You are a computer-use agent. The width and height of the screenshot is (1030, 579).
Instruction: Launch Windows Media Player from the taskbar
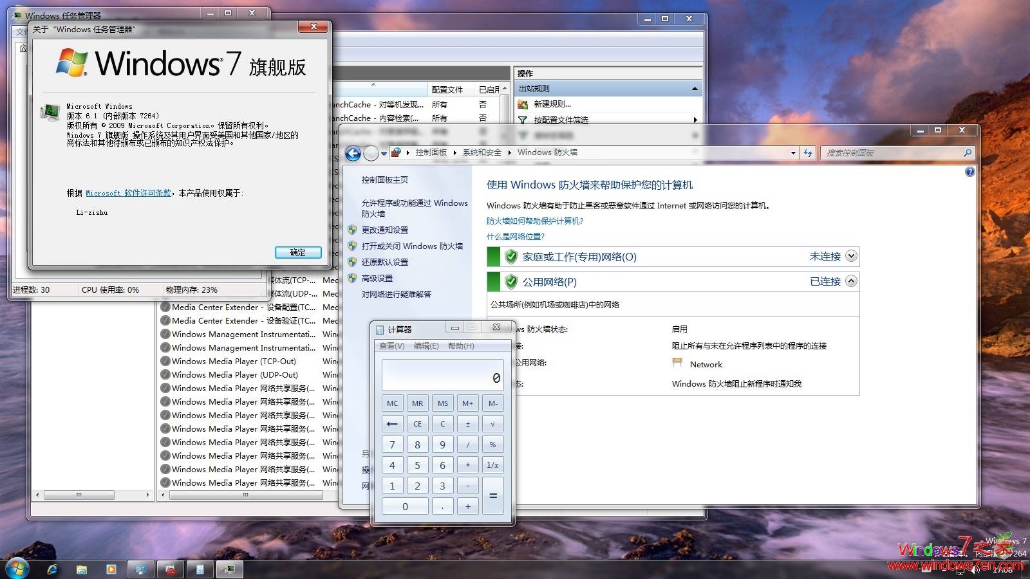[111, 569]
